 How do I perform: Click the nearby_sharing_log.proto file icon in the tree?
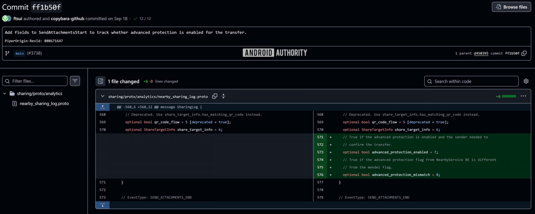14,104
